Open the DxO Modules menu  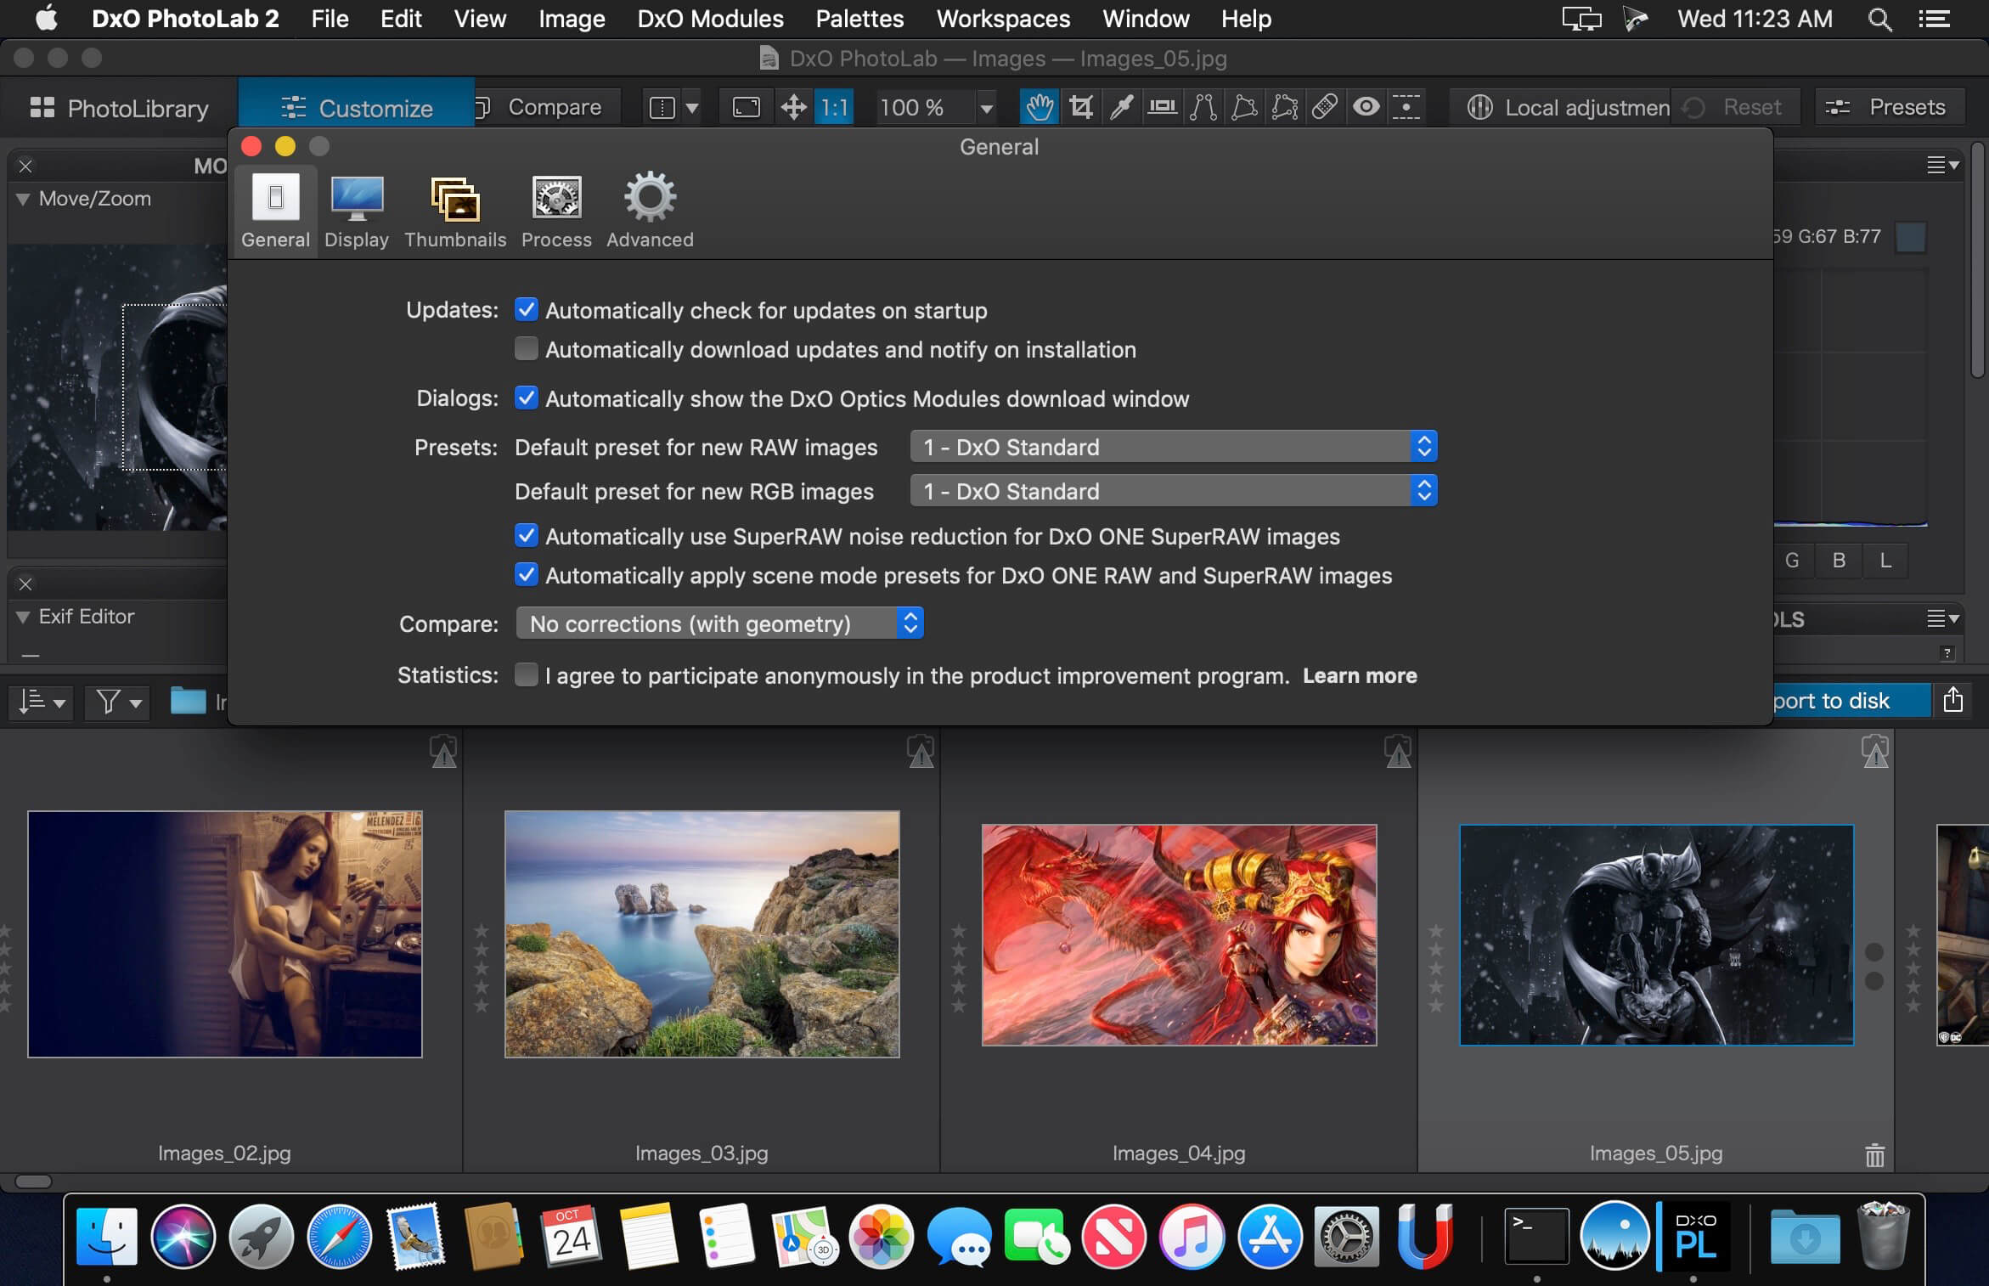710,19
